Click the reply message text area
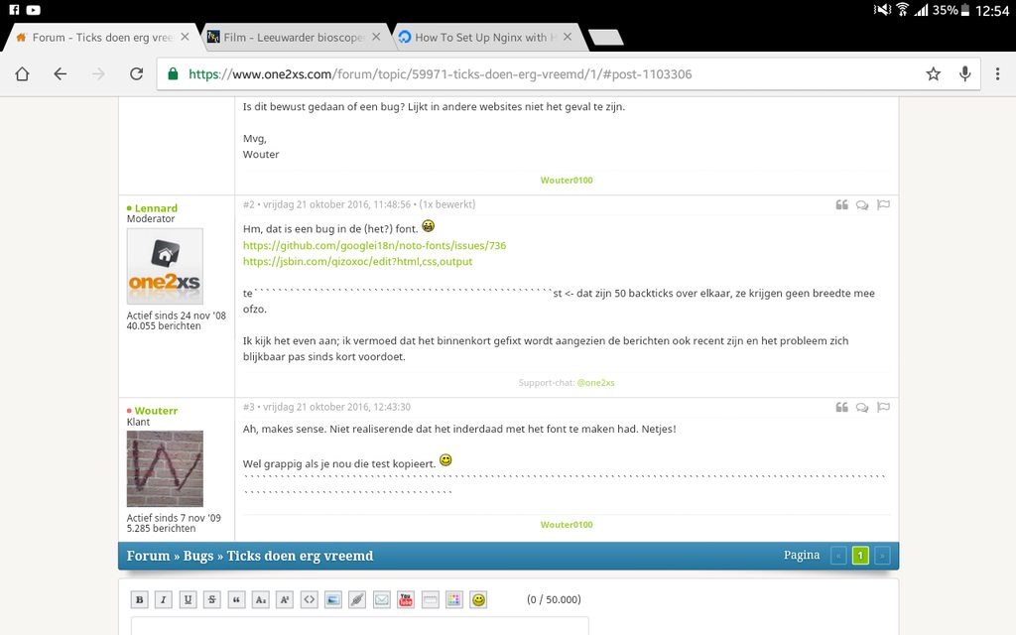Screen dimensions: 1016x635 pos(359,626)
